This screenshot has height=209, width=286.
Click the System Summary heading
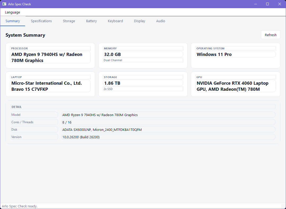coord(25,35)
